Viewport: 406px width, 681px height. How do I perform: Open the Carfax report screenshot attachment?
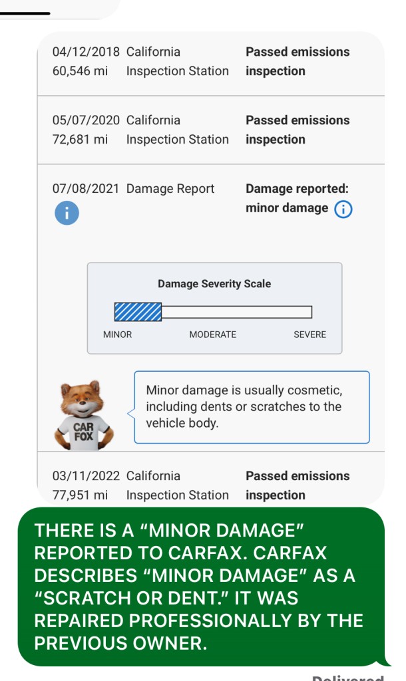[x=211, y=269]
